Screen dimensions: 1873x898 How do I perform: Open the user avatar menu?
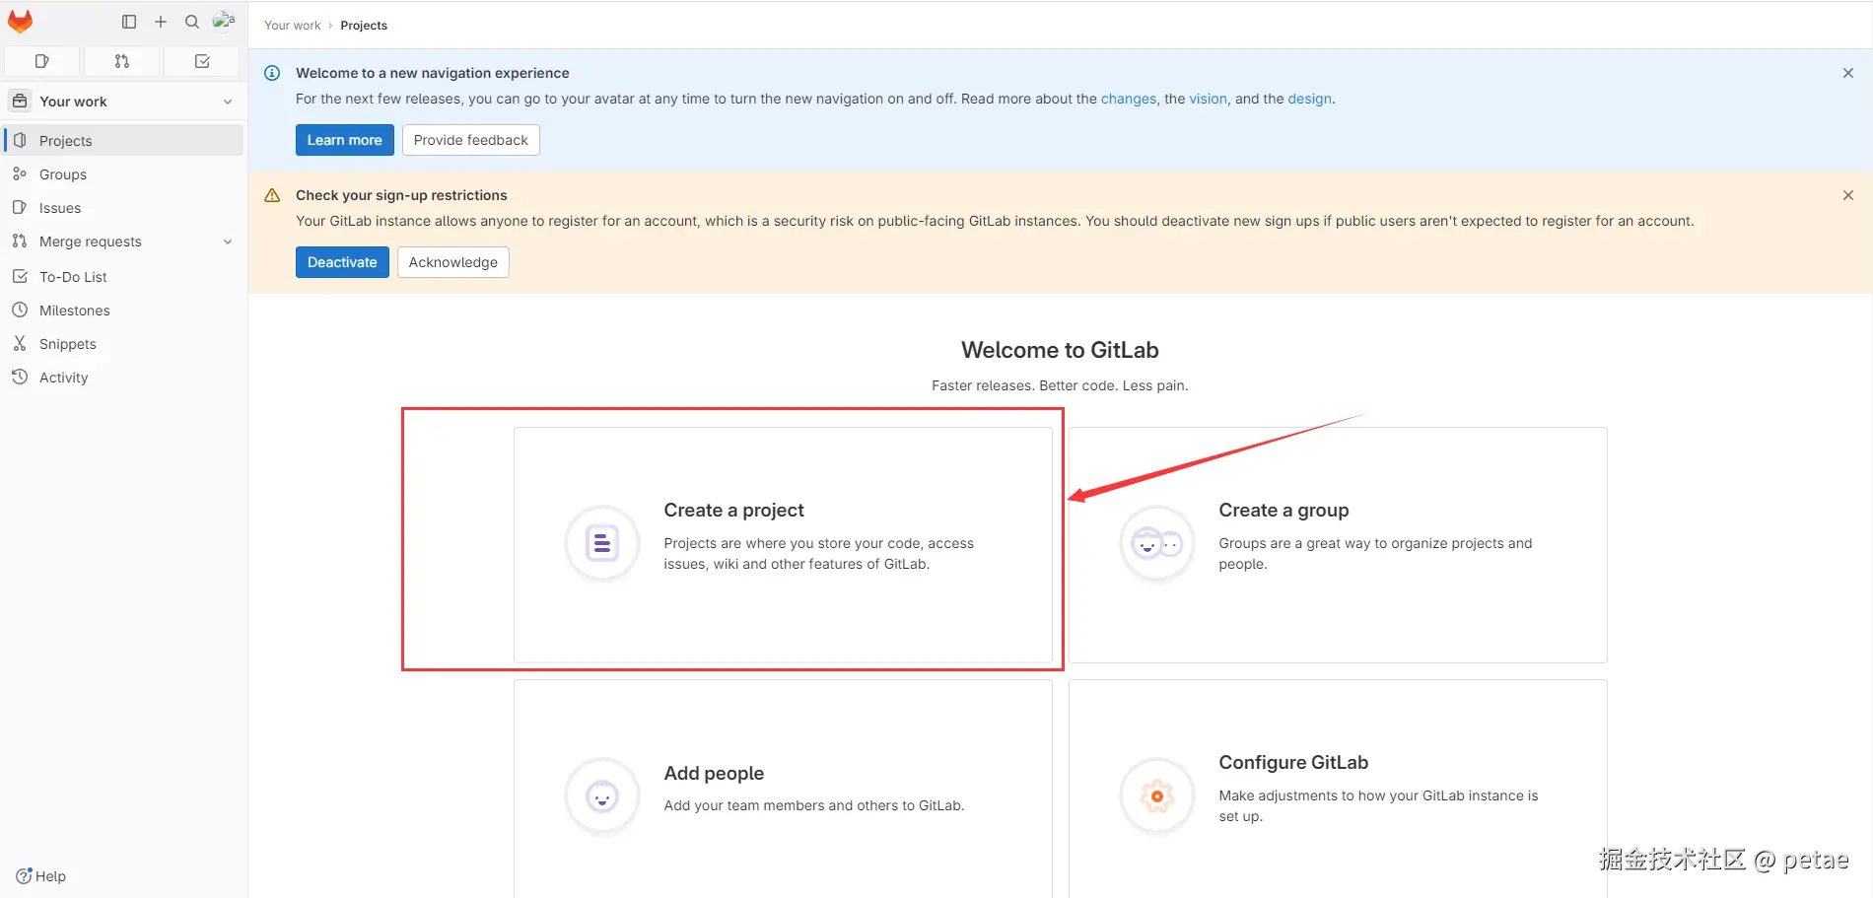point(224,21)
